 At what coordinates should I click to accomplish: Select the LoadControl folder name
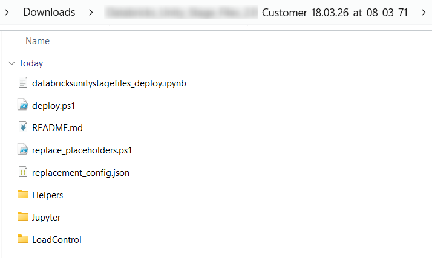pyautogui.click(x=56, y=239)
